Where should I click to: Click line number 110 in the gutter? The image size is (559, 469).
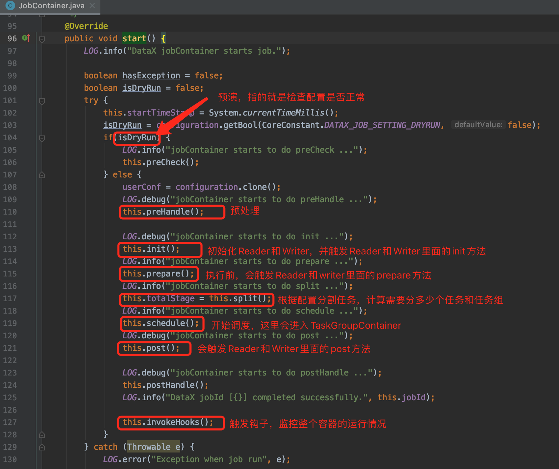coord(10,212)
